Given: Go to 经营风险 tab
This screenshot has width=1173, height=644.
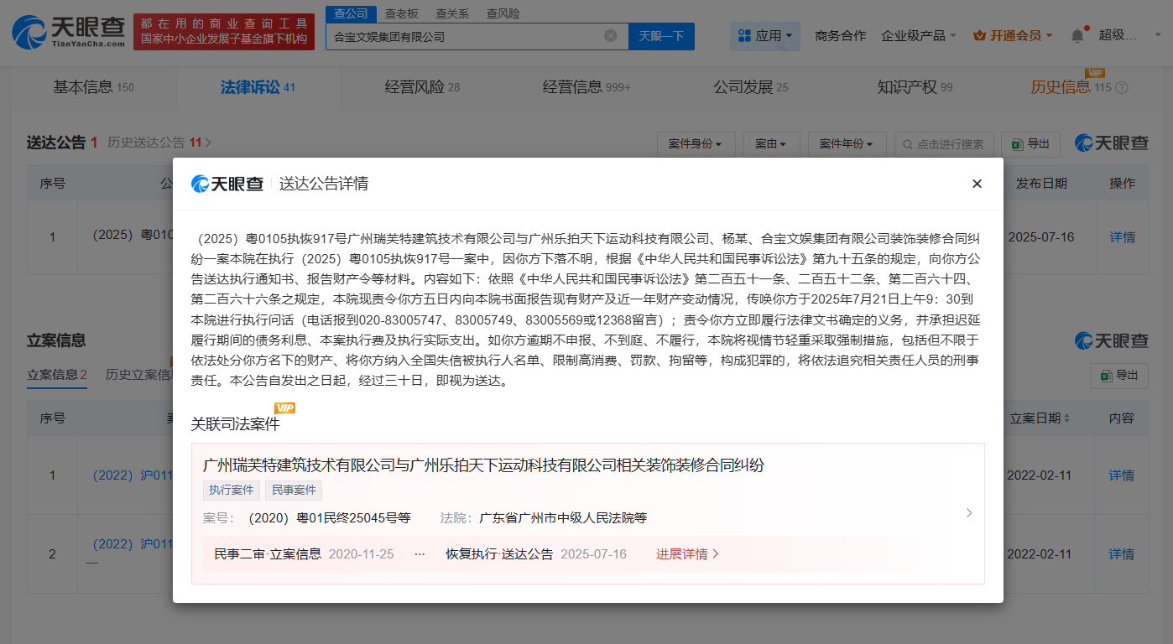Looking at the screenshot, I should click(422, 87).
